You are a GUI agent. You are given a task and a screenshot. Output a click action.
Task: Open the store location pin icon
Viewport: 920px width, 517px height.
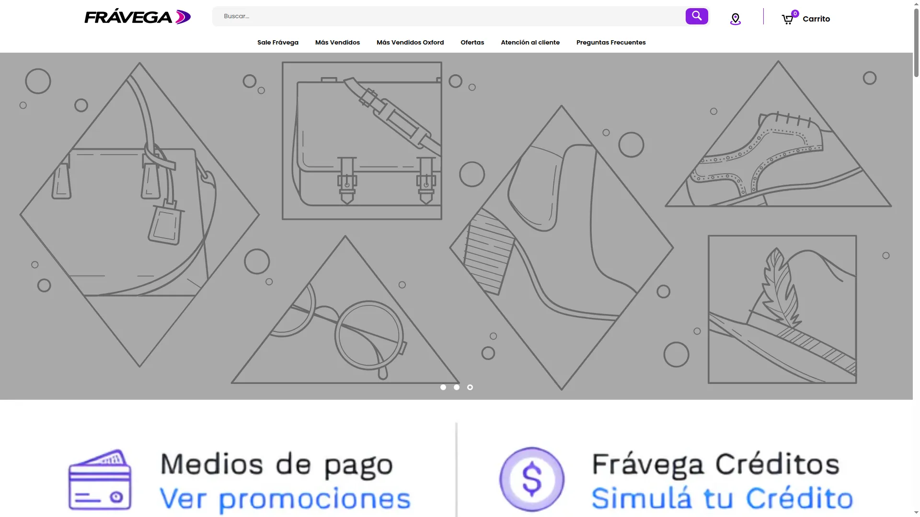736,19
